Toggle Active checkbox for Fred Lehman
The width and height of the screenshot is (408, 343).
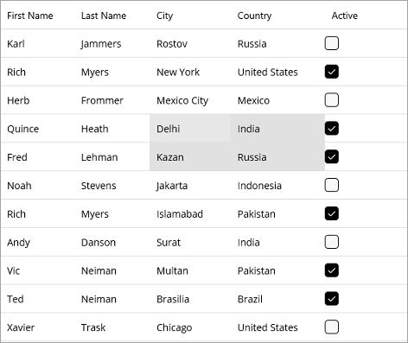(331, 157)
